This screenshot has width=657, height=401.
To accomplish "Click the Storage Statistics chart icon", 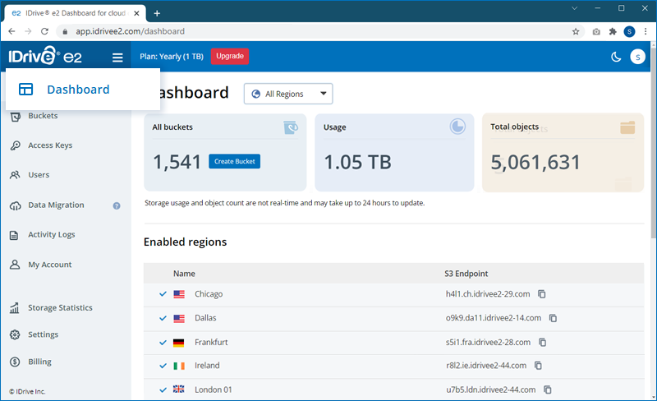I will (14, 308).
